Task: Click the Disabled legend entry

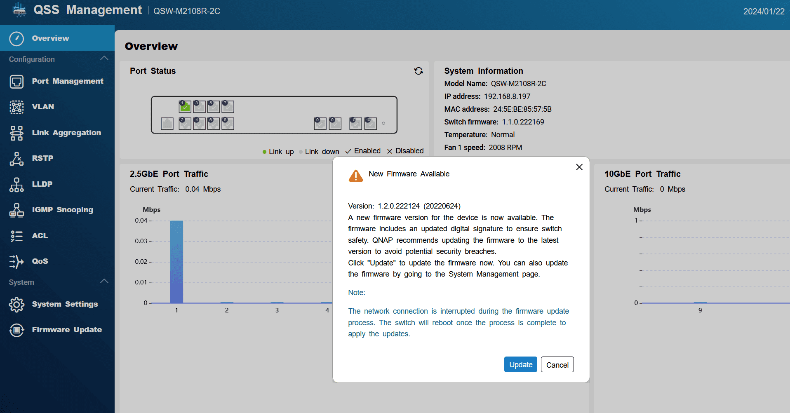Action: [x=405, y=151]
